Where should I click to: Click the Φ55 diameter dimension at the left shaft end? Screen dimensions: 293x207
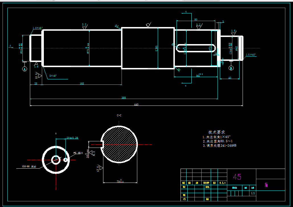[x=21, y=48]
